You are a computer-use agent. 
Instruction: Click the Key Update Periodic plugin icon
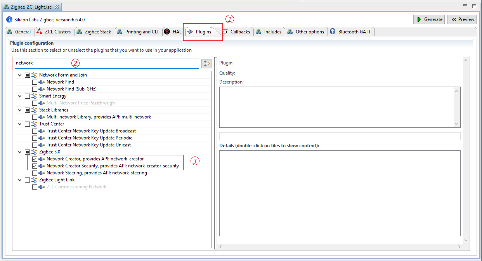42,138
